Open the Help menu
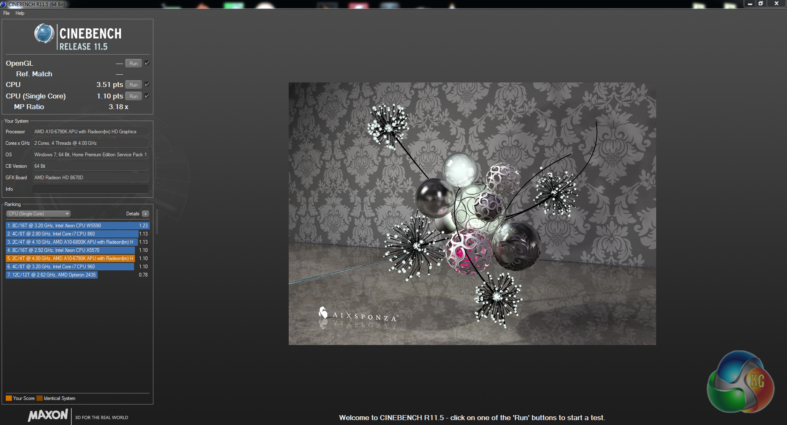The height and width of the screenshot is (425, 787). [20, 13]
